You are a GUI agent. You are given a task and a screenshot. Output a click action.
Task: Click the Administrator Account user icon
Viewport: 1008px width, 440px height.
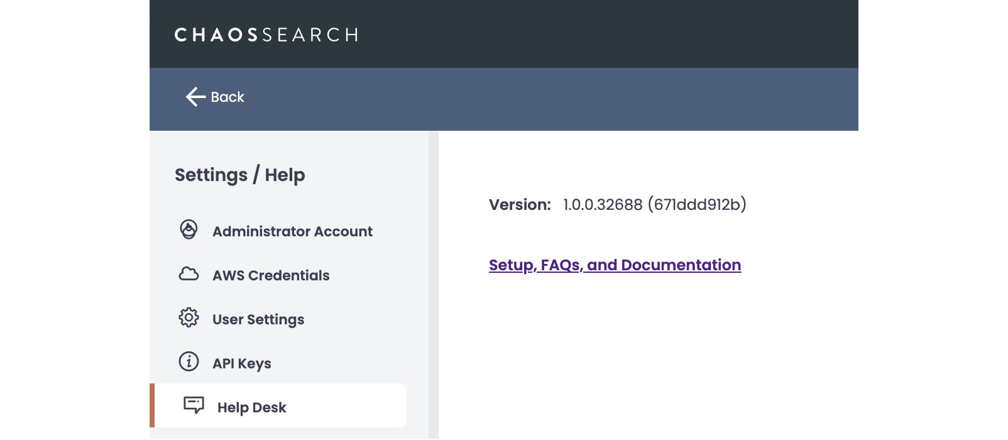point(189,230)
